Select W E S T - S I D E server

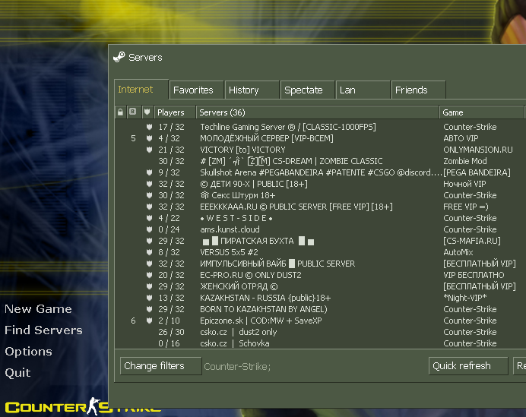coord(320,218)
